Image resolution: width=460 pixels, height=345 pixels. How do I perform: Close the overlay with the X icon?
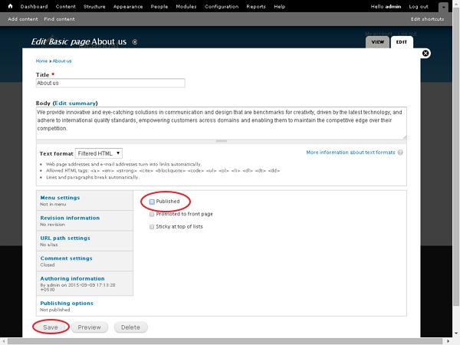[426, 54]
